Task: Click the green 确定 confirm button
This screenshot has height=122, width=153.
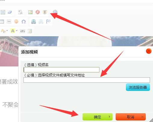Action: pyautogui.click(x=98, y=117)
